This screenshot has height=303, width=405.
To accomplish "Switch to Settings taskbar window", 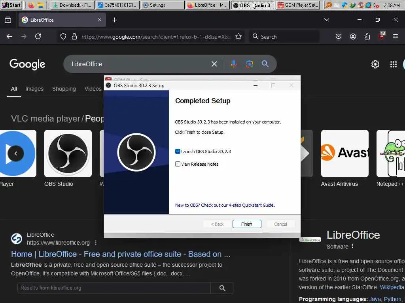I will coord(163,5).
